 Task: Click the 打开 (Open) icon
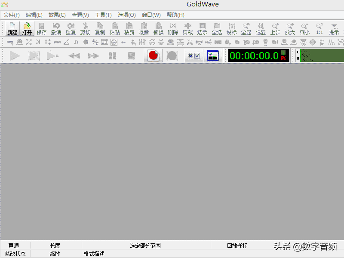coord(27,29)
